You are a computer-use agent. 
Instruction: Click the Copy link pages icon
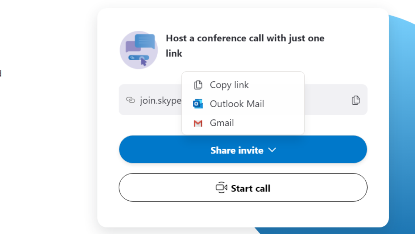pos(198,85)
